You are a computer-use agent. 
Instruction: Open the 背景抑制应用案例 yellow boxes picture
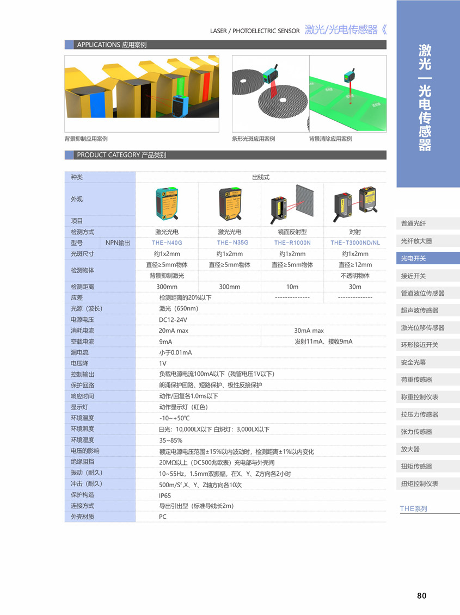pyautogui.click(x=142, y=94)
